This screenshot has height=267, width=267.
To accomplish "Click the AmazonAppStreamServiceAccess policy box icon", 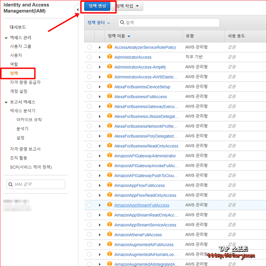I will pos(110,224).
